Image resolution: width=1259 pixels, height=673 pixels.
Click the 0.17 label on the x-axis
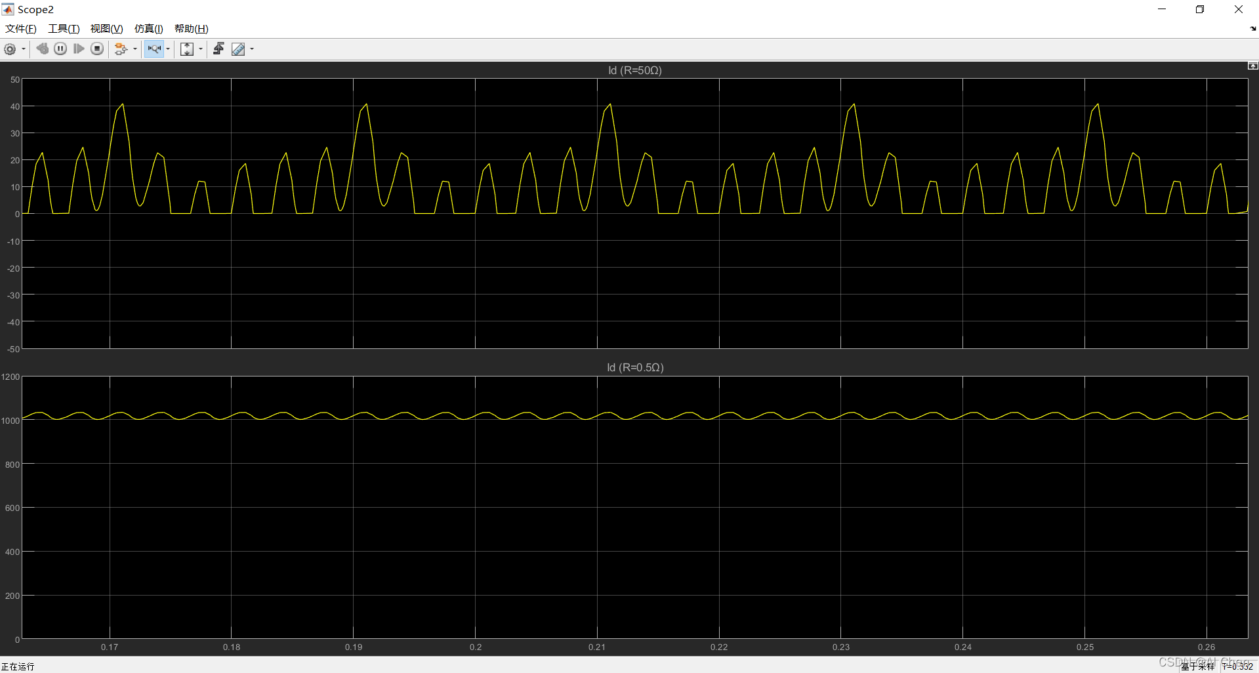(x=110, y=647)
